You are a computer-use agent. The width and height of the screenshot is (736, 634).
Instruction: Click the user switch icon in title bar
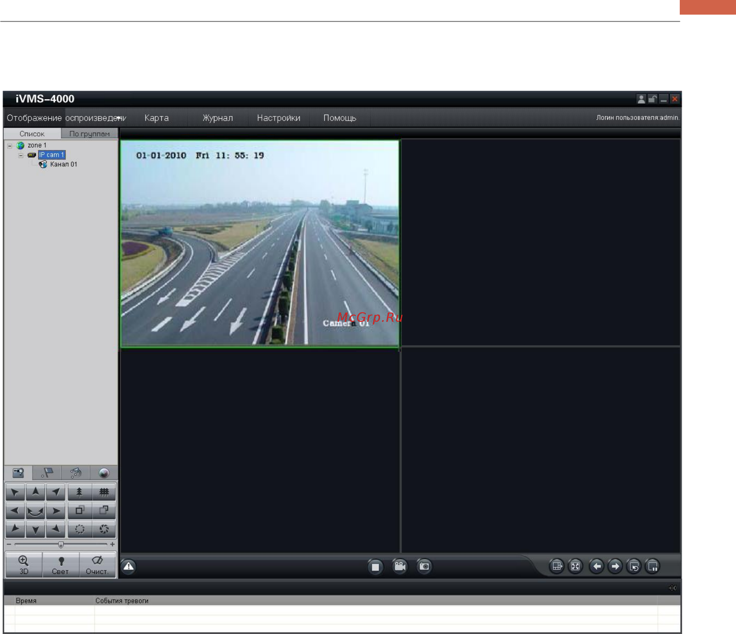click(641, 99)
